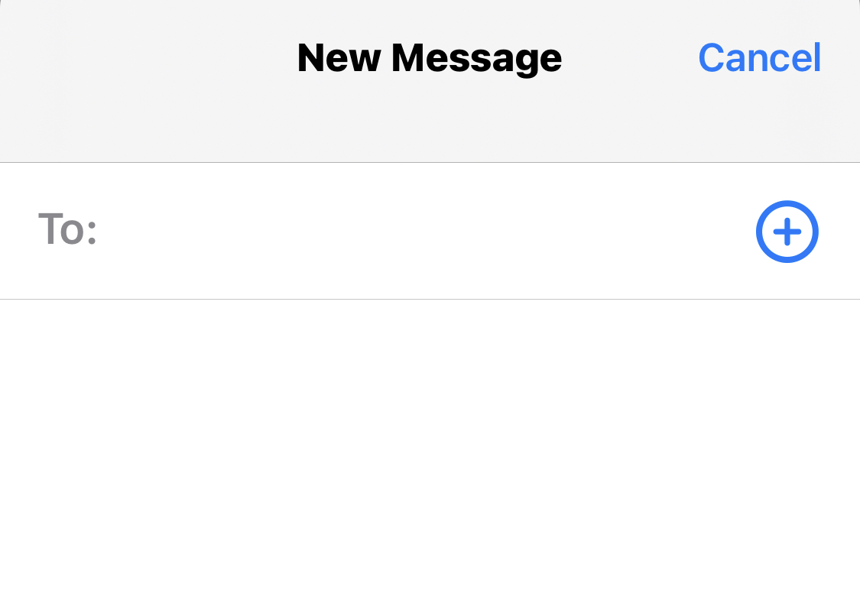860x610 pixels.
Task: Click Cancel to dismiss New Message
Action: coord(760,57)
